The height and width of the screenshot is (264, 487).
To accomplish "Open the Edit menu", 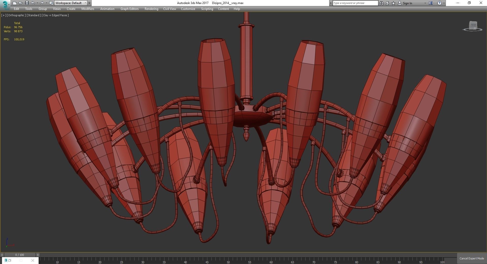I will (x=16, y=9).
